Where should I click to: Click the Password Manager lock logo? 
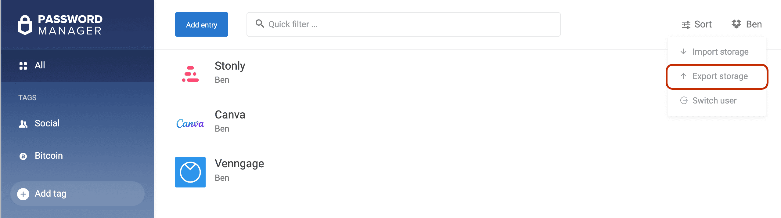tap(25, 25)
